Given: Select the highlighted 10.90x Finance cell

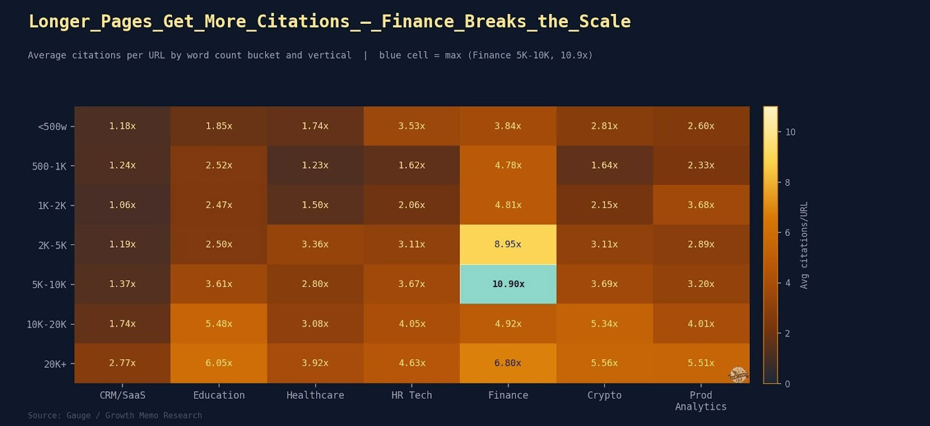Looking at the screenshot, I should 508,284.
